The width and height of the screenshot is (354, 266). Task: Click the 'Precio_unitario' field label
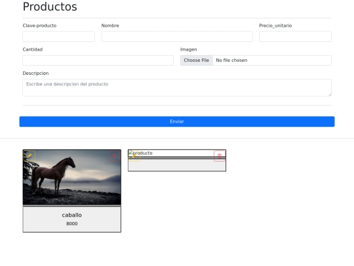pyautogui.click(x=275, y=26)
